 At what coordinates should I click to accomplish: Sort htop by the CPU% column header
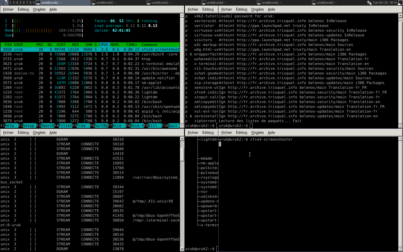pos(104,45)
